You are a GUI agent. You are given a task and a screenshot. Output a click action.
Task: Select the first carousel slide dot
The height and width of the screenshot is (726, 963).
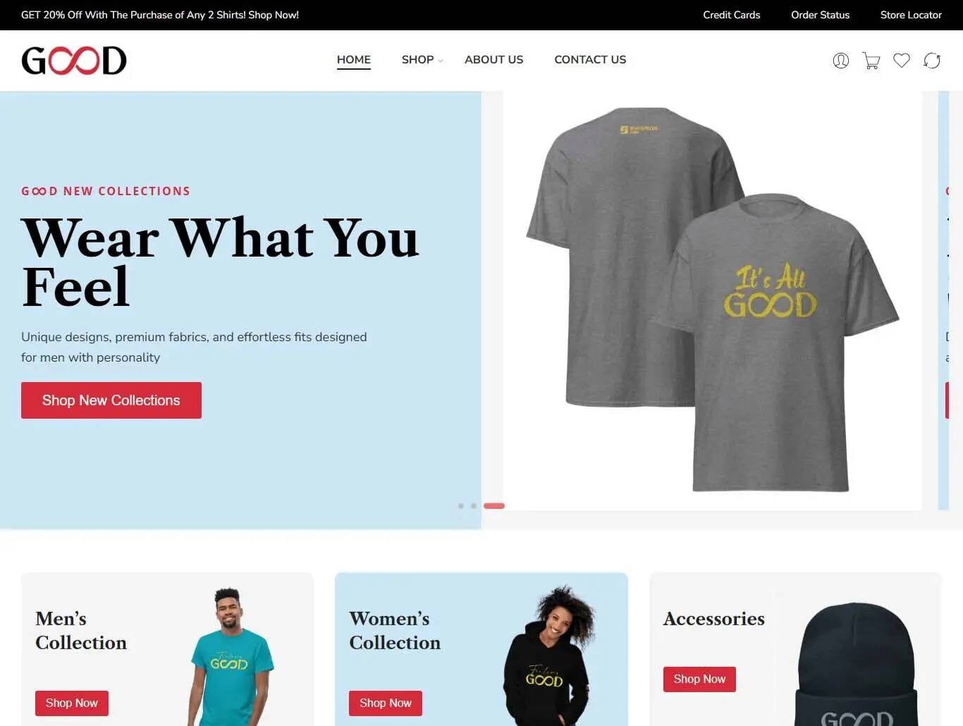(x=461, y=506)
